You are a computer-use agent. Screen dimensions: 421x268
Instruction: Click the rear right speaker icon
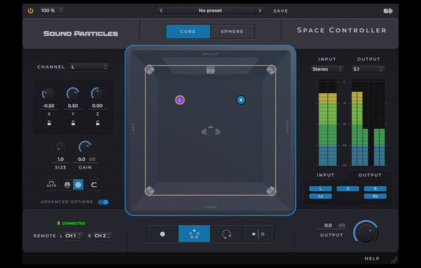[271, 190]
